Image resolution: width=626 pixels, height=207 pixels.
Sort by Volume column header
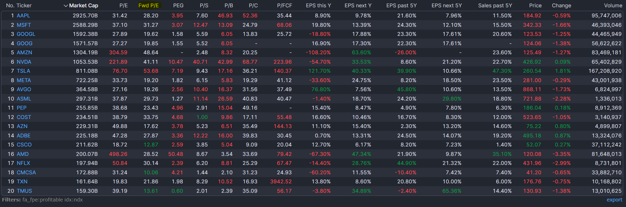click(613, 6)
